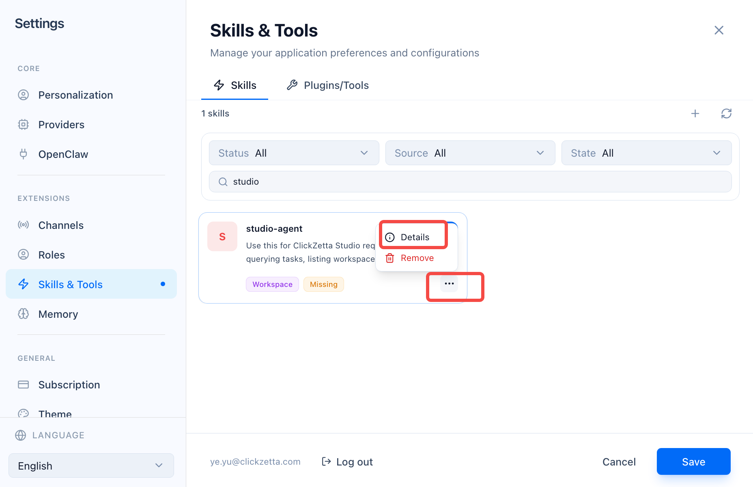
Task: Click the Cancel button
Action: tap(619, 462)
